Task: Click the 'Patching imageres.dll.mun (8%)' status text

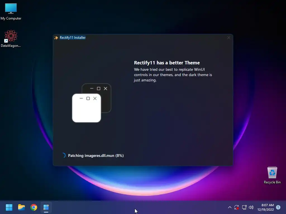Action: (x=96, y=155)
